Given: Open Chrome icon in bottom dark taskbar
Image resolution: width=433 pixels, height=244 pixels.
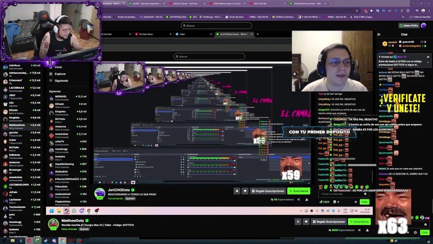Looking at the screenshot, I should pos(62,241).
